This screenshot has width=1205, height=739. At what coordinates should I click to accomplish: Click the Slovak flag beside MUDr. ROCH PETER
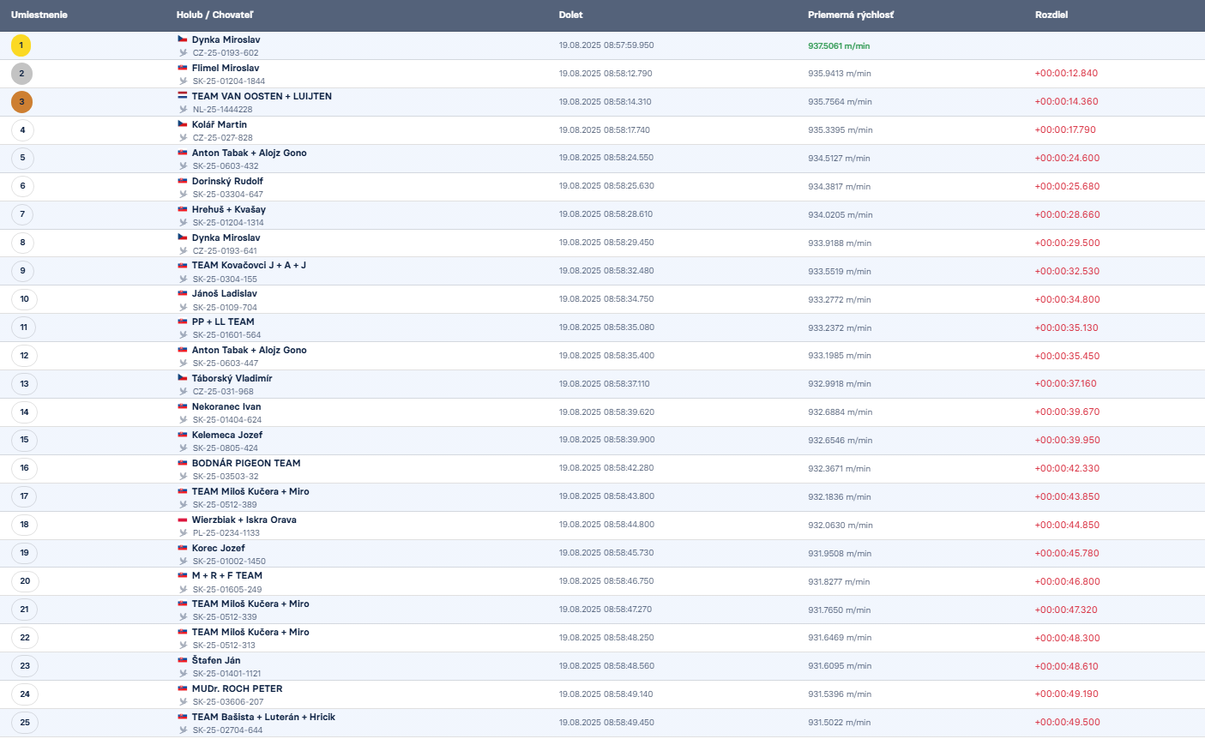tap(183, 688)
